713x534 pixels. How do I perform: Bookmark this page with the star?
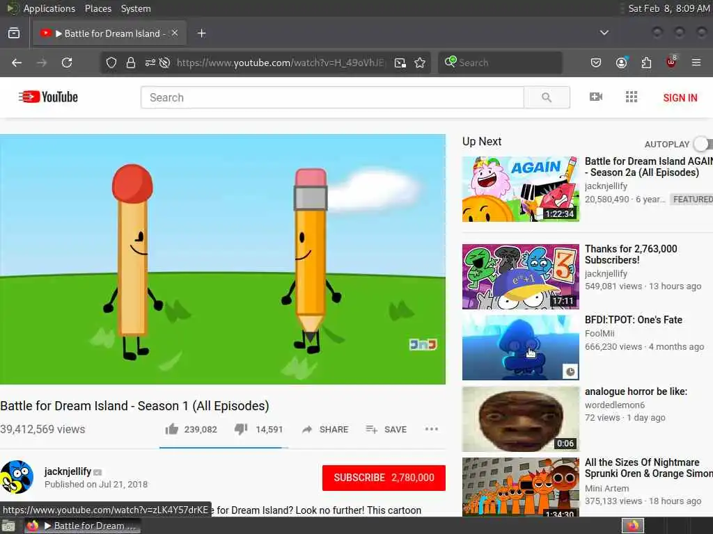click(420, 63)
